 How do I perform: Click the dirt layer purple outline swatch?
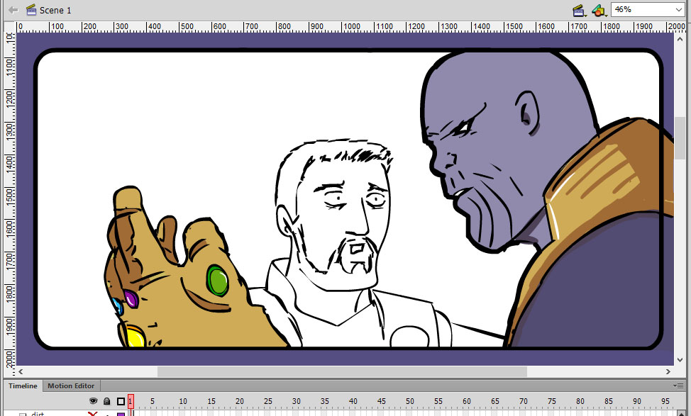tap(121, 415)
